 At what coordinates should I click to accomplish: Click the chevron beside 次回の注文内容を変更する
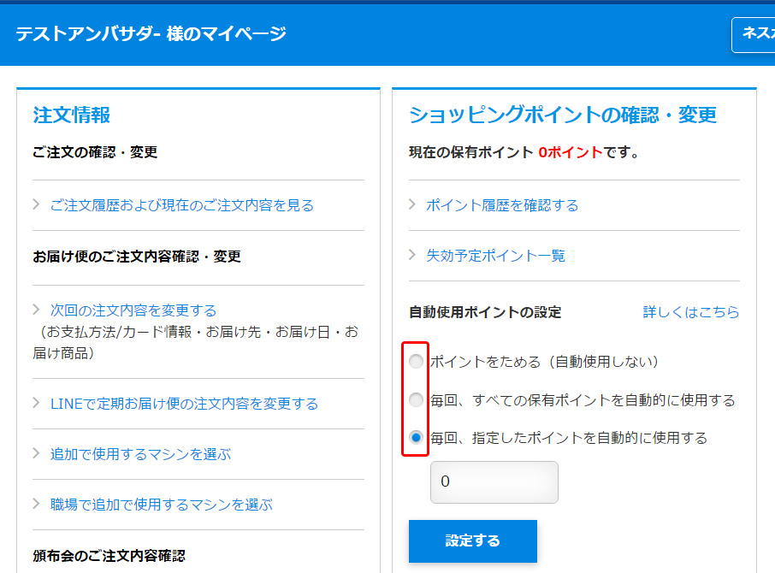point(36,310)
